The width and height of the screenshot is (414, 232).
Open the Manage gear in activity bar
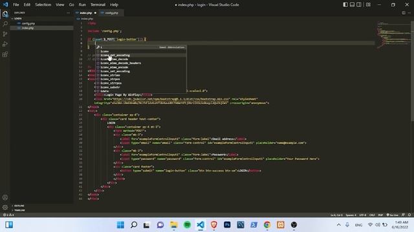pyautogui.click(x=5, y=208)
